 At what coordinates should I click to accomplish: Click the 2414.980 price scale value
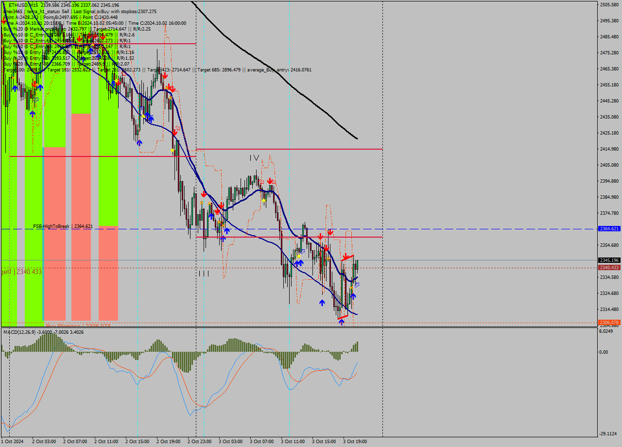609,149
